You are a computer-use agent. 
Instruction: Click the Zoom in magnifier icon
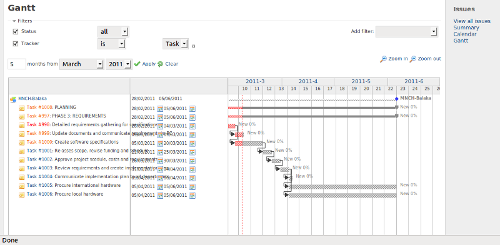[x=383, y=59]
